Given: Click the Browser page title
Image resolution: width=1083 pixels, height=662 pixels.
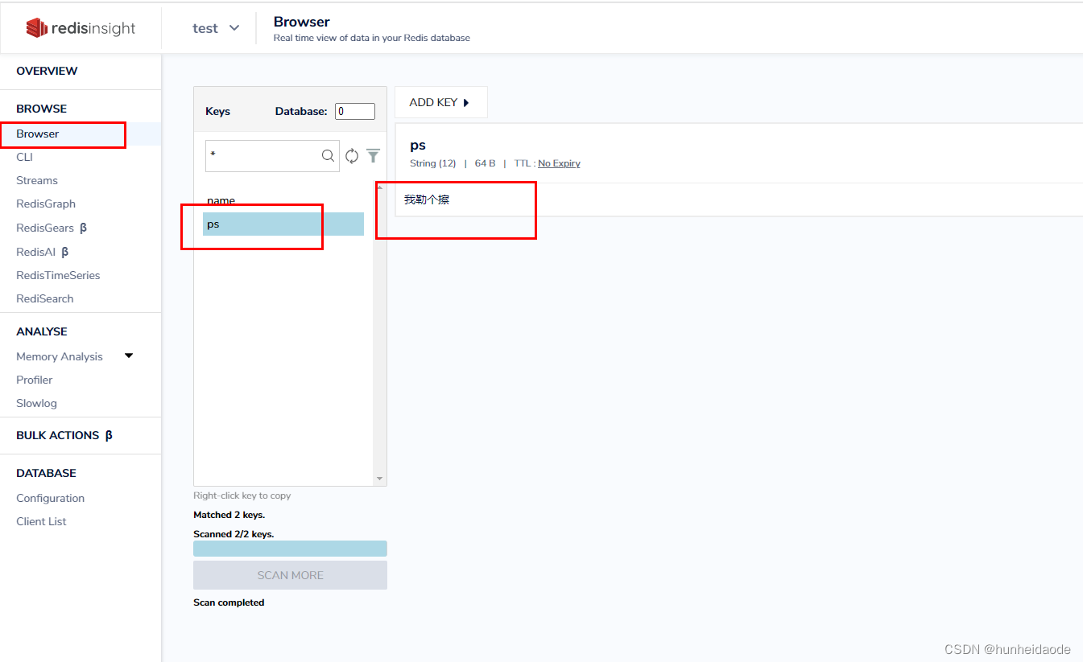Looking at the screenshot, I should (302, 22).
